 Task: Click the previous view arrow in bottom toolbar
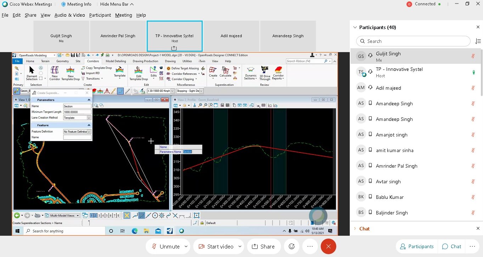17,216
